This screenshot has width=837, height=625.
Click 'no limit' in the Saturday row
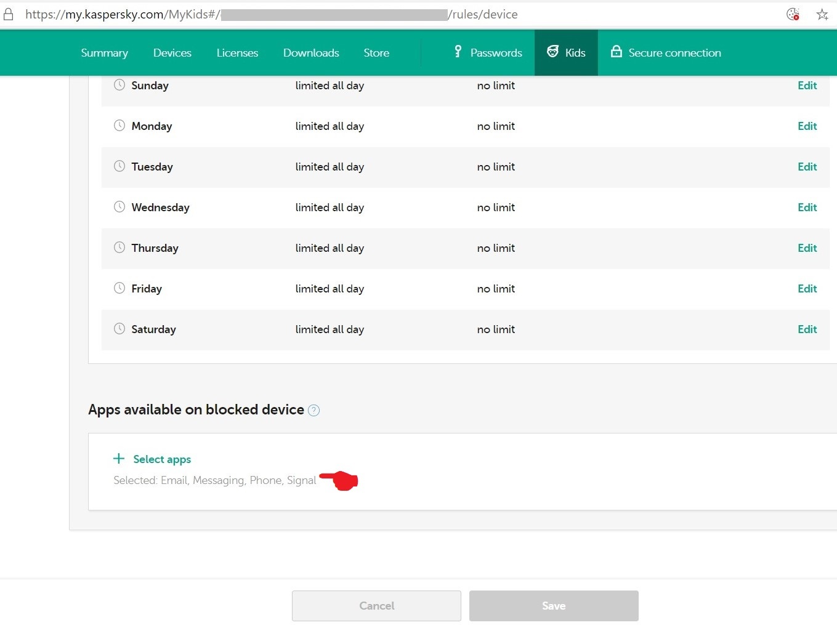click(496, 329)
